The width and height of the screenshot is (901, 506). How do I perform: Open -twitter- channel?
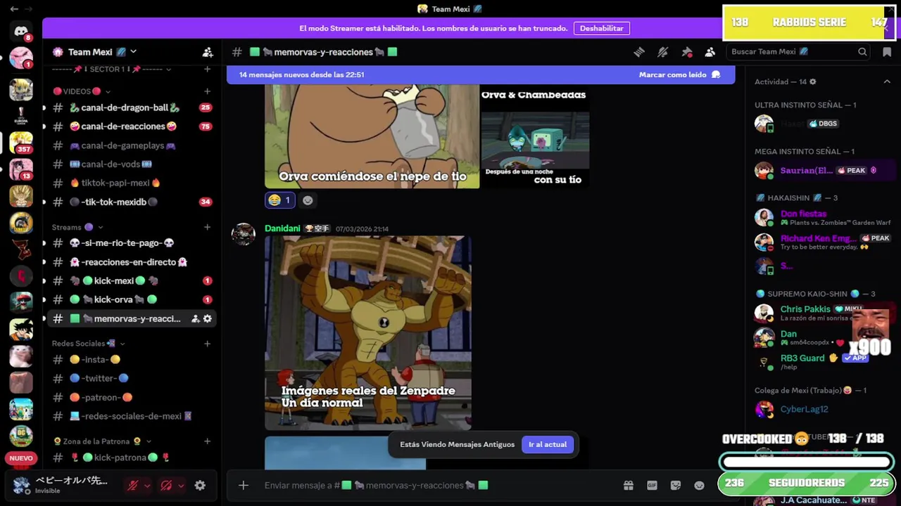coord(131,378)
